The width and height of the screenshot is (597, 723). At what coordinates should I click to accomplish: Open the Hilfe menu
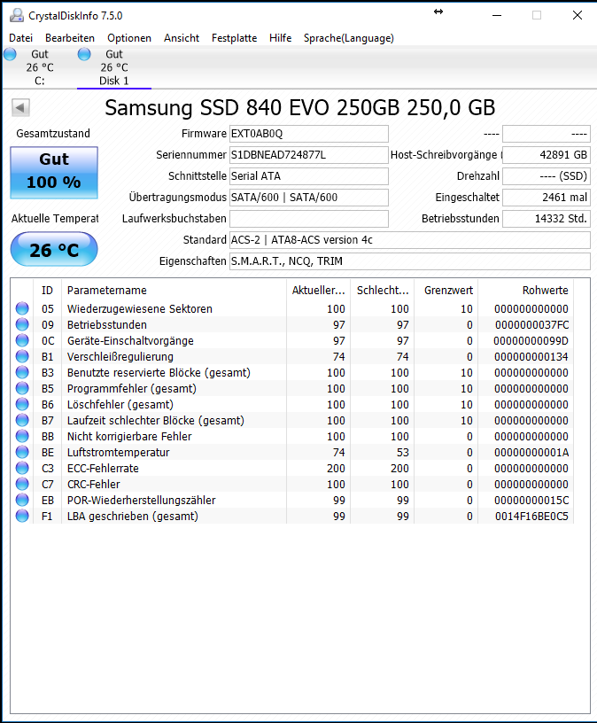280,38
